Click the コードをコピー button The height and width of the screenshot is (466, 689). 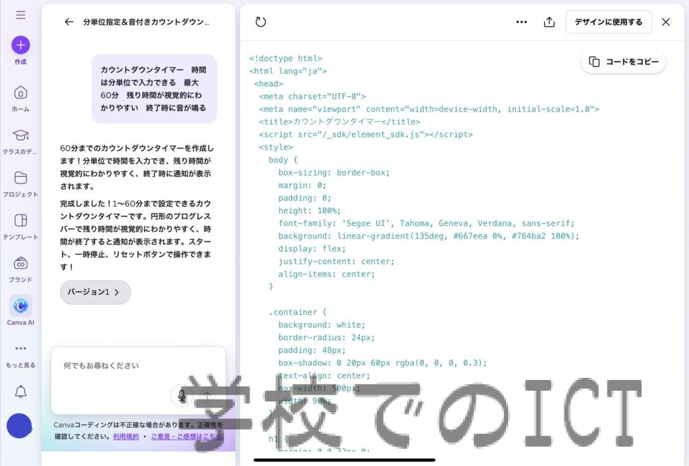click(623, 62)
